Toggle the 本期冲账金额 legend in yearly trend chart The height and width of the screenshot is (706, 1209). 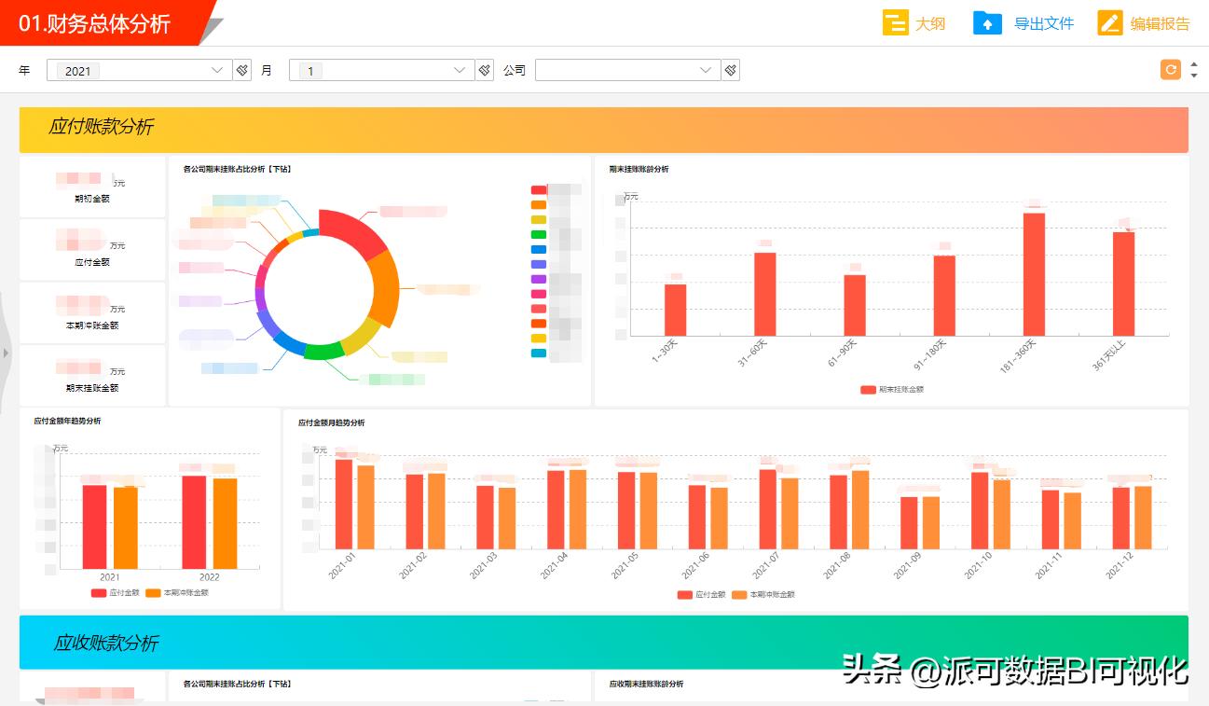pos(182,593)
